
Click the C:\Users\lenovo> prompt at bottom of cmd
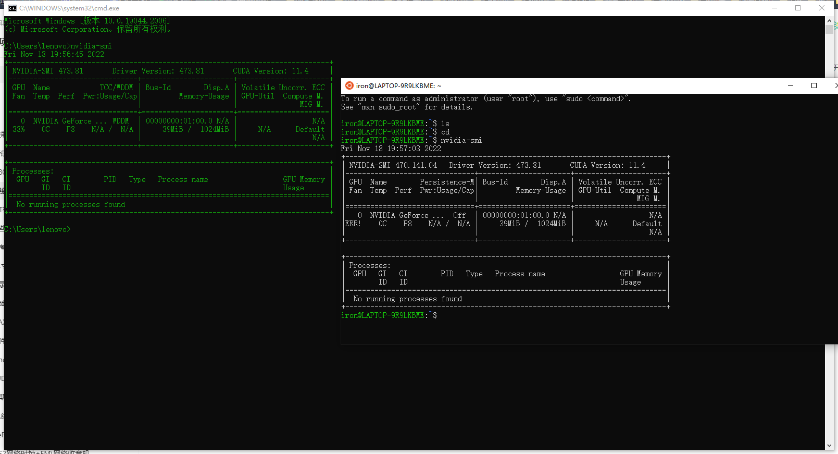point(37,229)
